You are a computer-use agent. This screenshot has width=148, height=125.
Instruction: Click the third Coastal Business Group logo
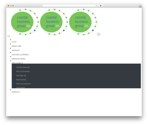coord(83,22)
